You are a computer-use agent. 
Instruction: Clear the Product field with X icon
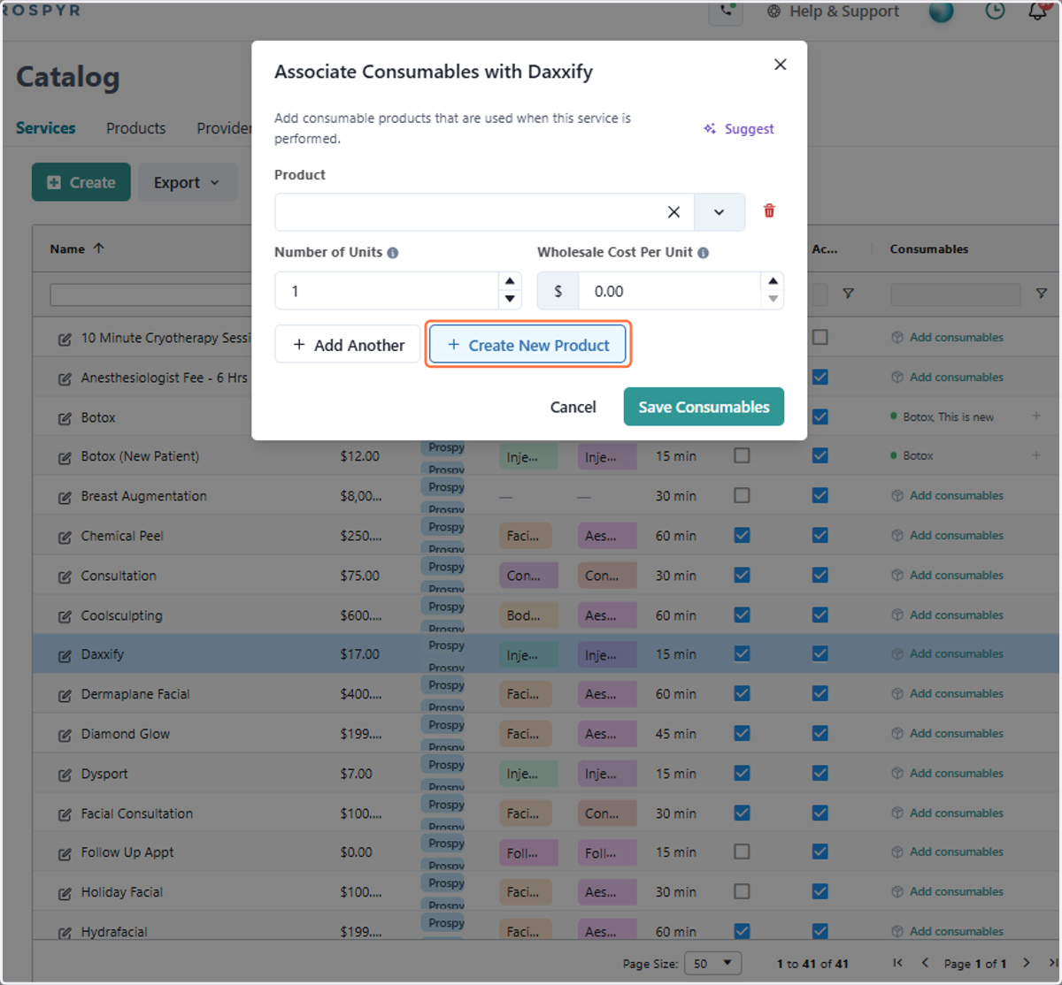tap(673, 212)
